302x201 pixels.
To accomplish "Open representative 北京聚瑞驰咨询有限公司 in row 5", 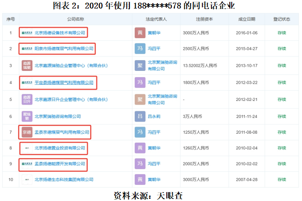I will coord(162,100).
